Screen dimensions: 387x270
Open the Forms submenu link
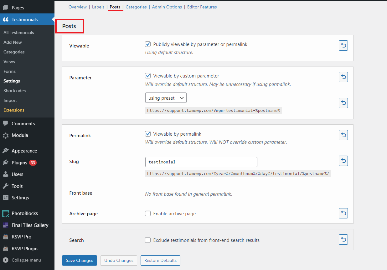9,71
